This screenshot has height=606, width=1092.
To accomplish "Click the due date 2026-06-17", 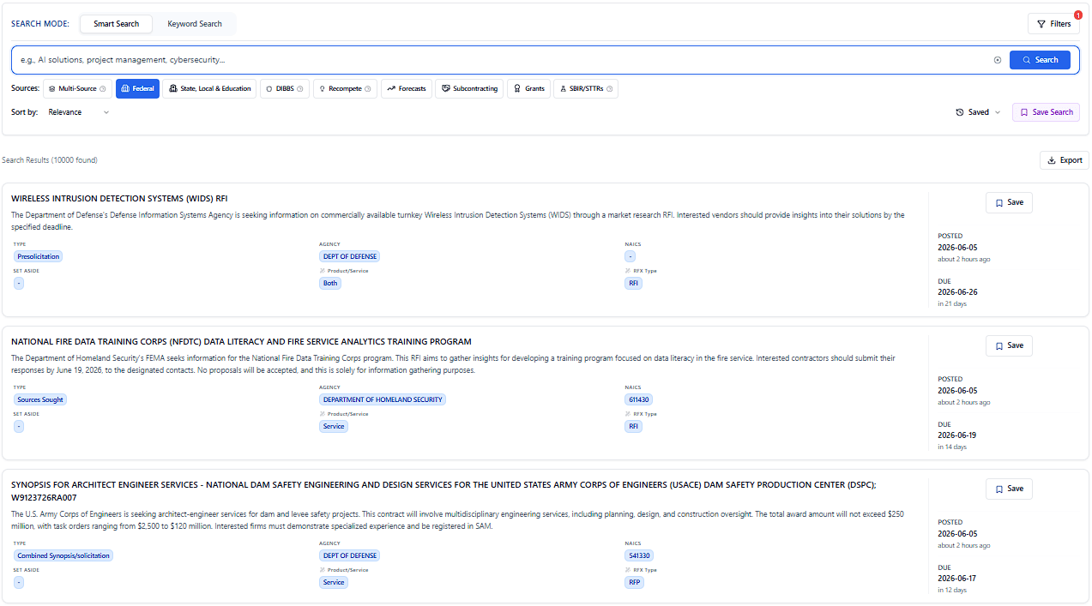I will click(x=957, y=579).
